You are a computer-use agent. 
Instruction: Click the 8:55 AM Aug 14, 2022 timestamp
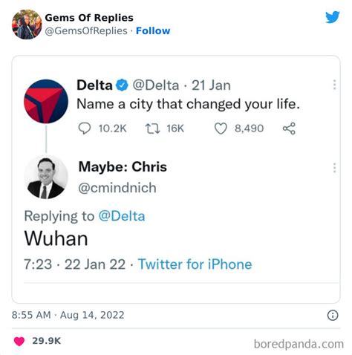coord(68,315)
